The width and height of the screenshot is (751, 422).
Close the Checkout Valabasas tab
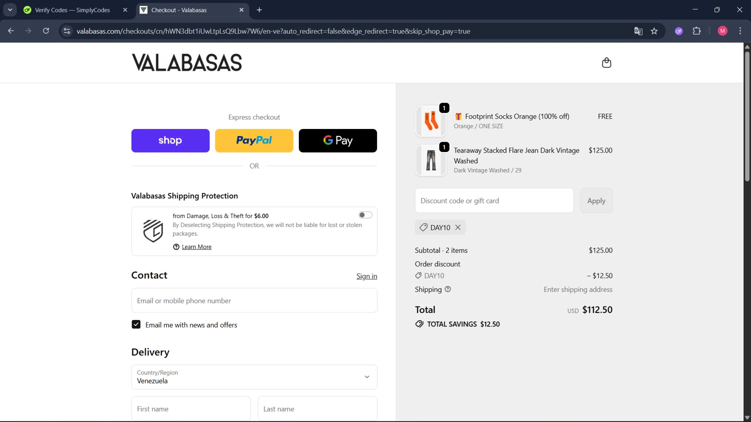(241, 10)
